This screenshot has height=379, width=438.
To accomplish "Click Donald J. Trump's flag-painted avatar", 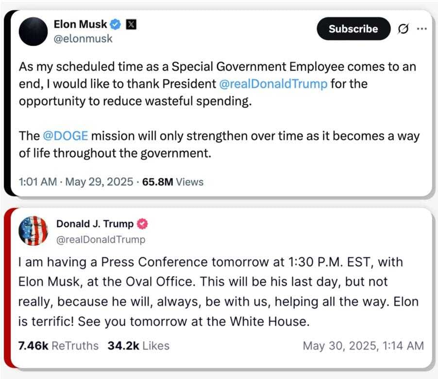I will click(33, 231).
